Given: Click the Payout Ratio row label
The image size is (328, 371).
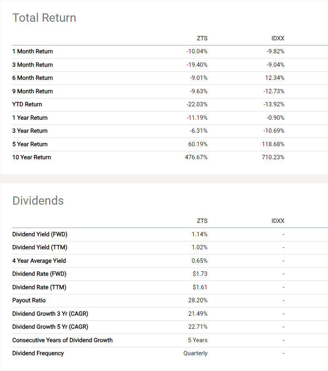Looking at the screenshot, I should 29,300.
